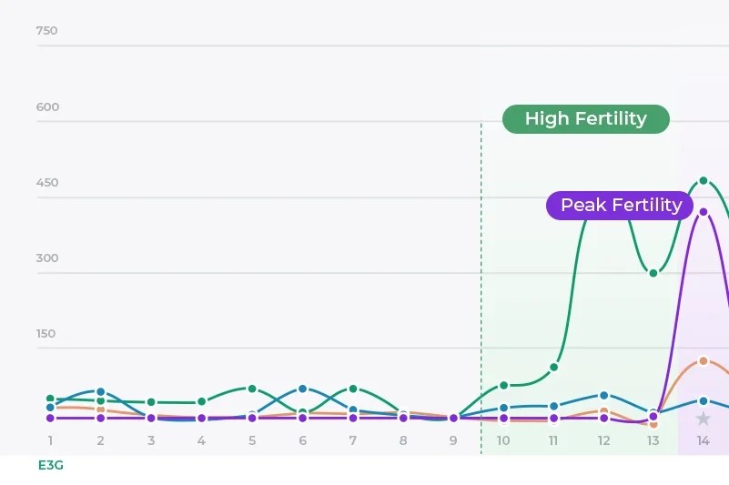Select the E3G legend label
Screen dimensions: 729x485
pos(51,465)
